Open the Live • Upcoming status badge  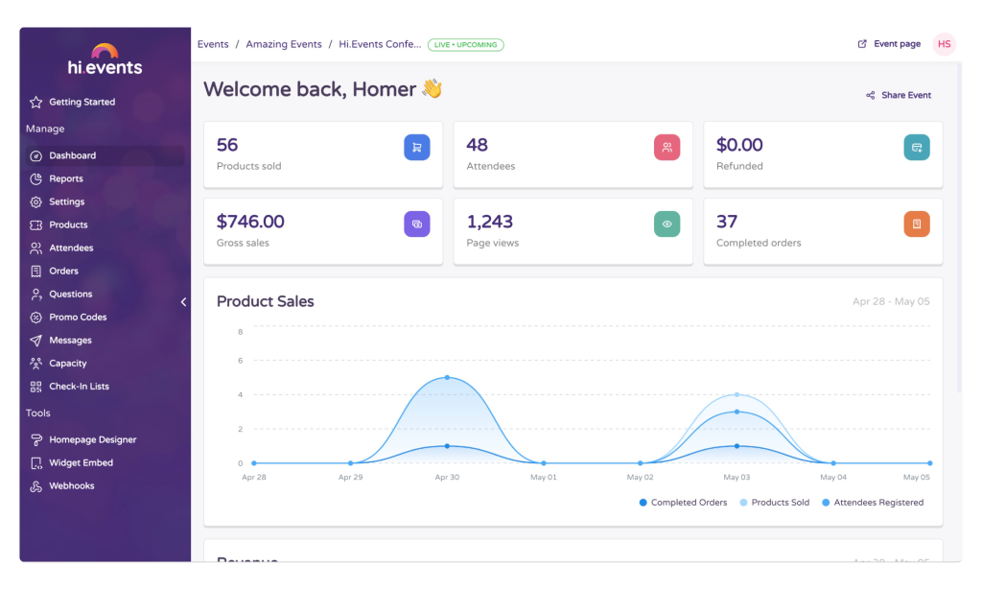coord(465,45)
